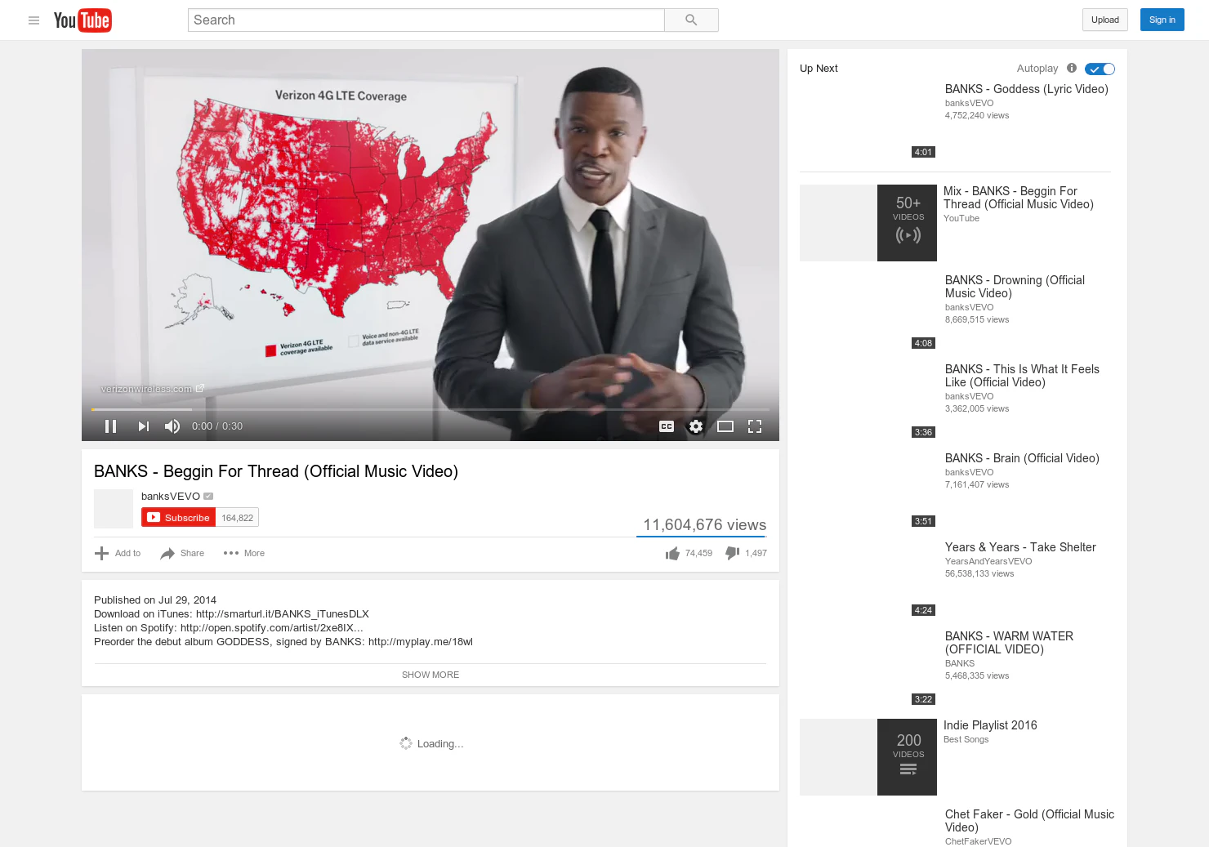Click the Add to plus icon
This screenshot has width=1209, height=847.
point(101,554)
